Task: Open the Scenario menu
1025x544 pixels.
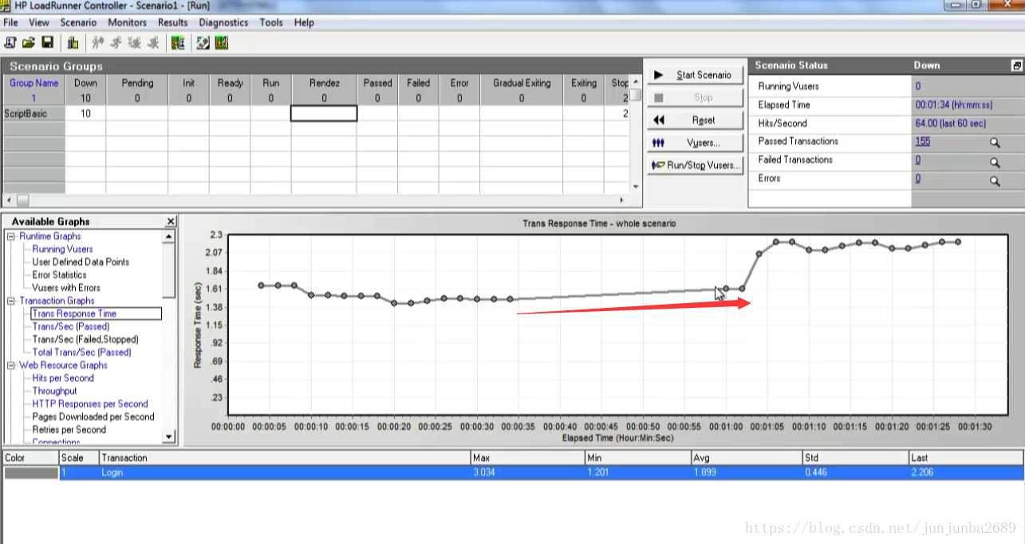Action: (x=78, y=22)
